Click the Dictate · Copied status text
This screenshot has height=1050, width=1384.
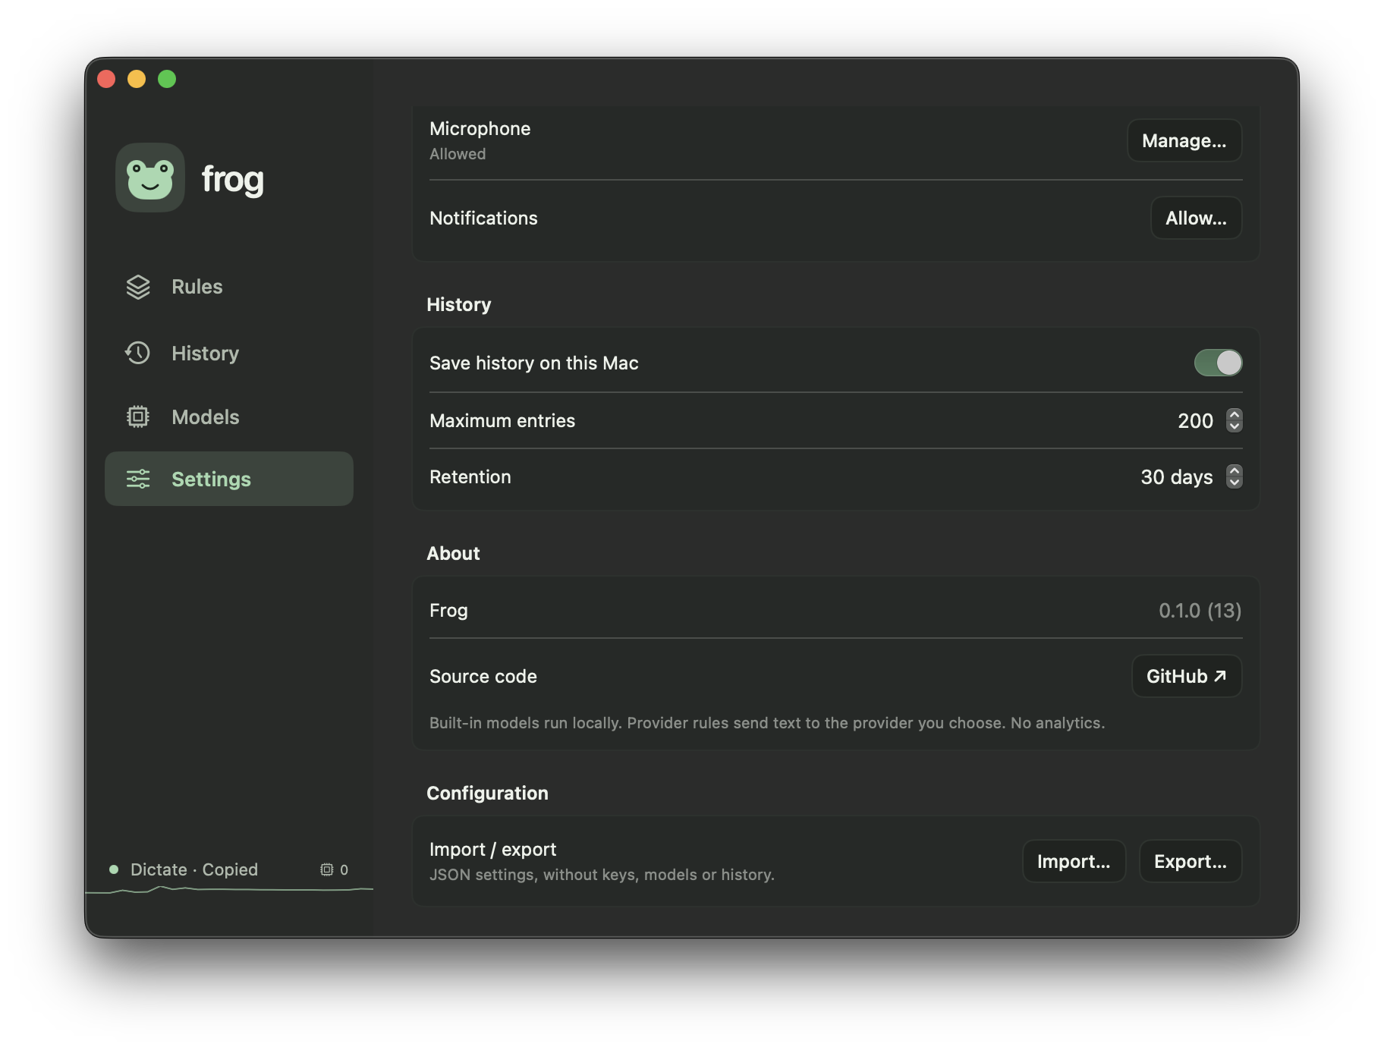pyautogui.click(x=194, y=869)
